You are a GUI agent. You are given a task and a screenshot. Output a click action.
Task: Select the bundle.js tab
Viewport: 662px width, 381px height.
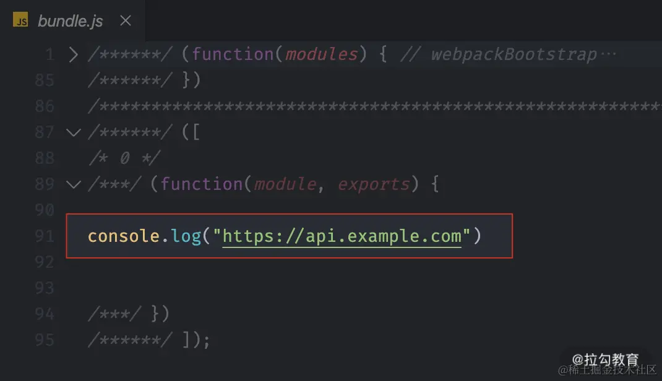point(72,20)
